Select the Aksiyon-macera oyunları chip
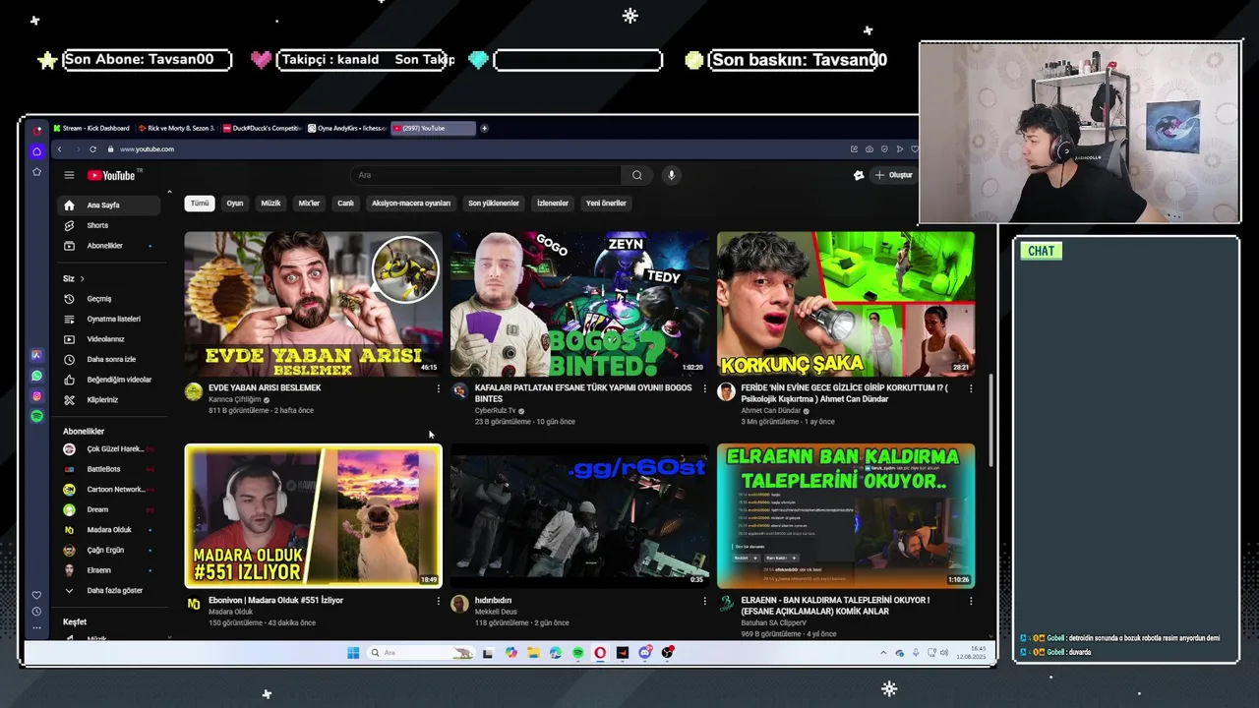1259x708 pixels. pyautogui.click(x=411, y=204)
